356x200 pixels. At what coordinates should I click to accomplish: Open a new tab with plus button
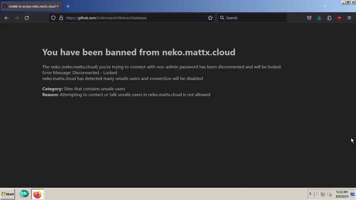coord(68,6)
